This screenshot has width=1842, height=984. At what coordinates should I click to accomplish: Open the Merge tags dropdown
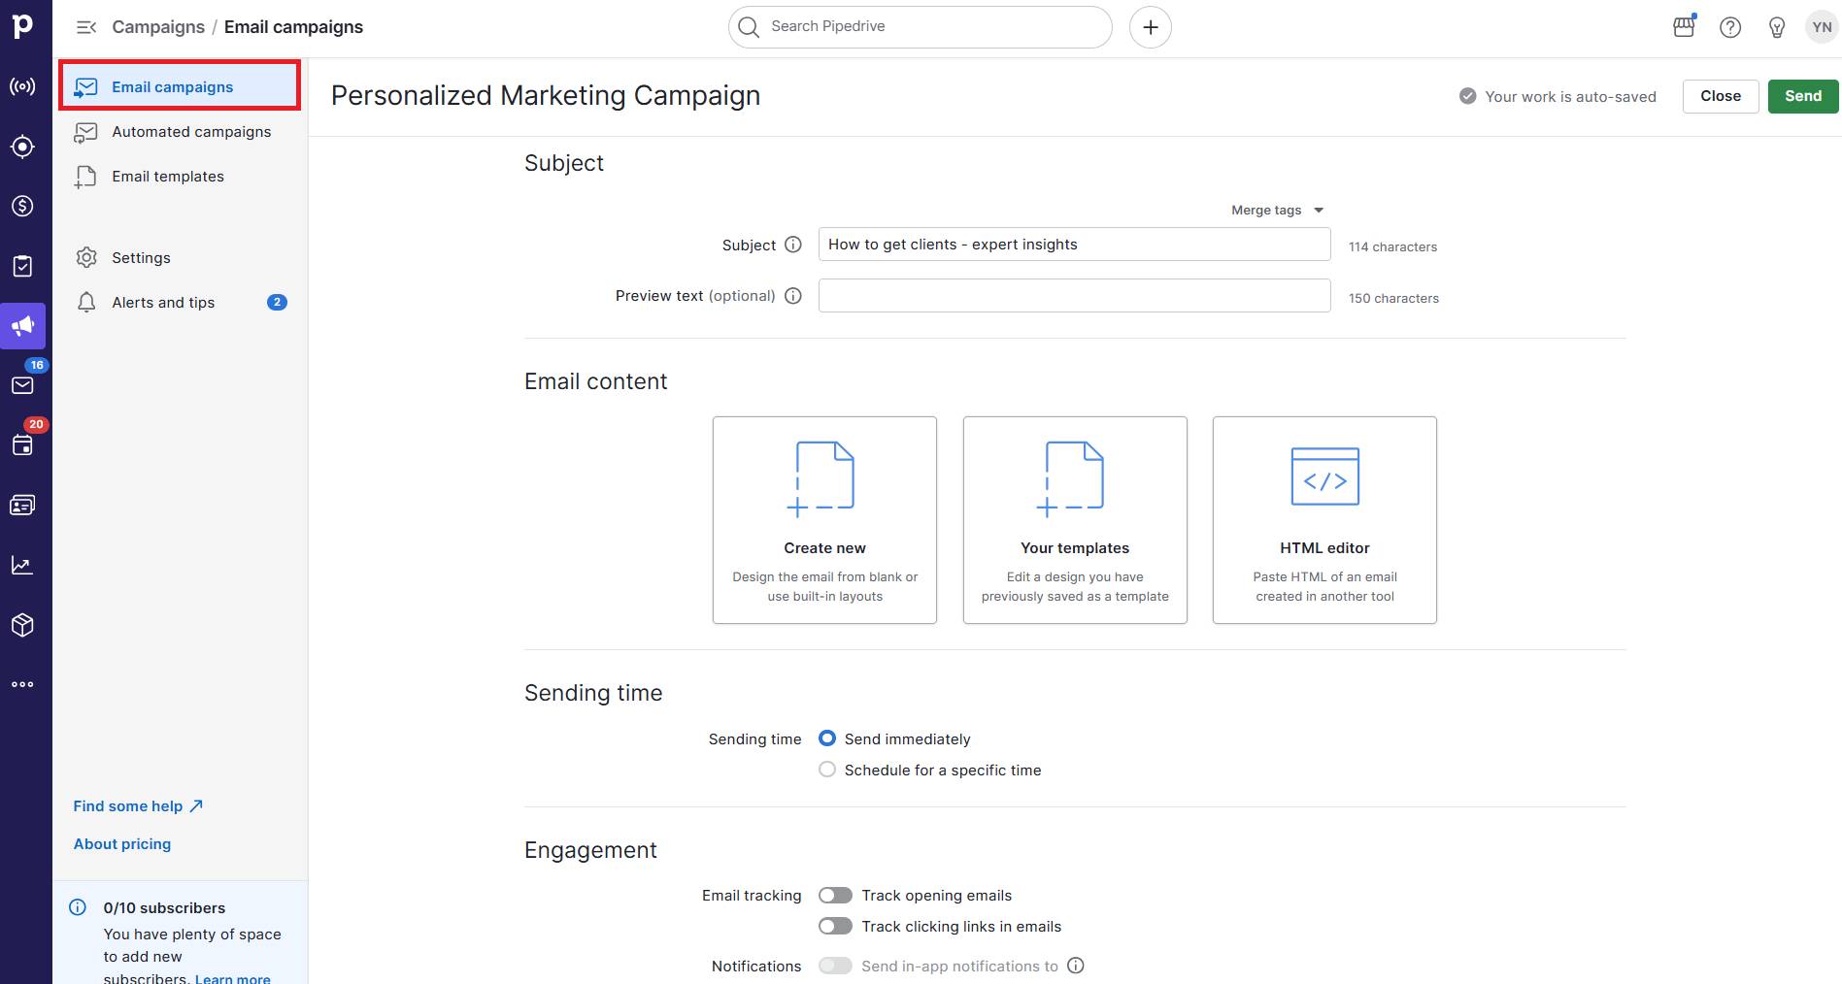pos(1277,210)
